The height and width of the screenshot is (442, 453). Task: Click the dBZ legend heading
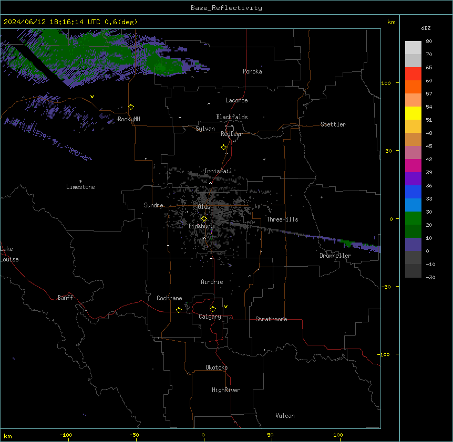pyautogui.click(x=426, y=28)
